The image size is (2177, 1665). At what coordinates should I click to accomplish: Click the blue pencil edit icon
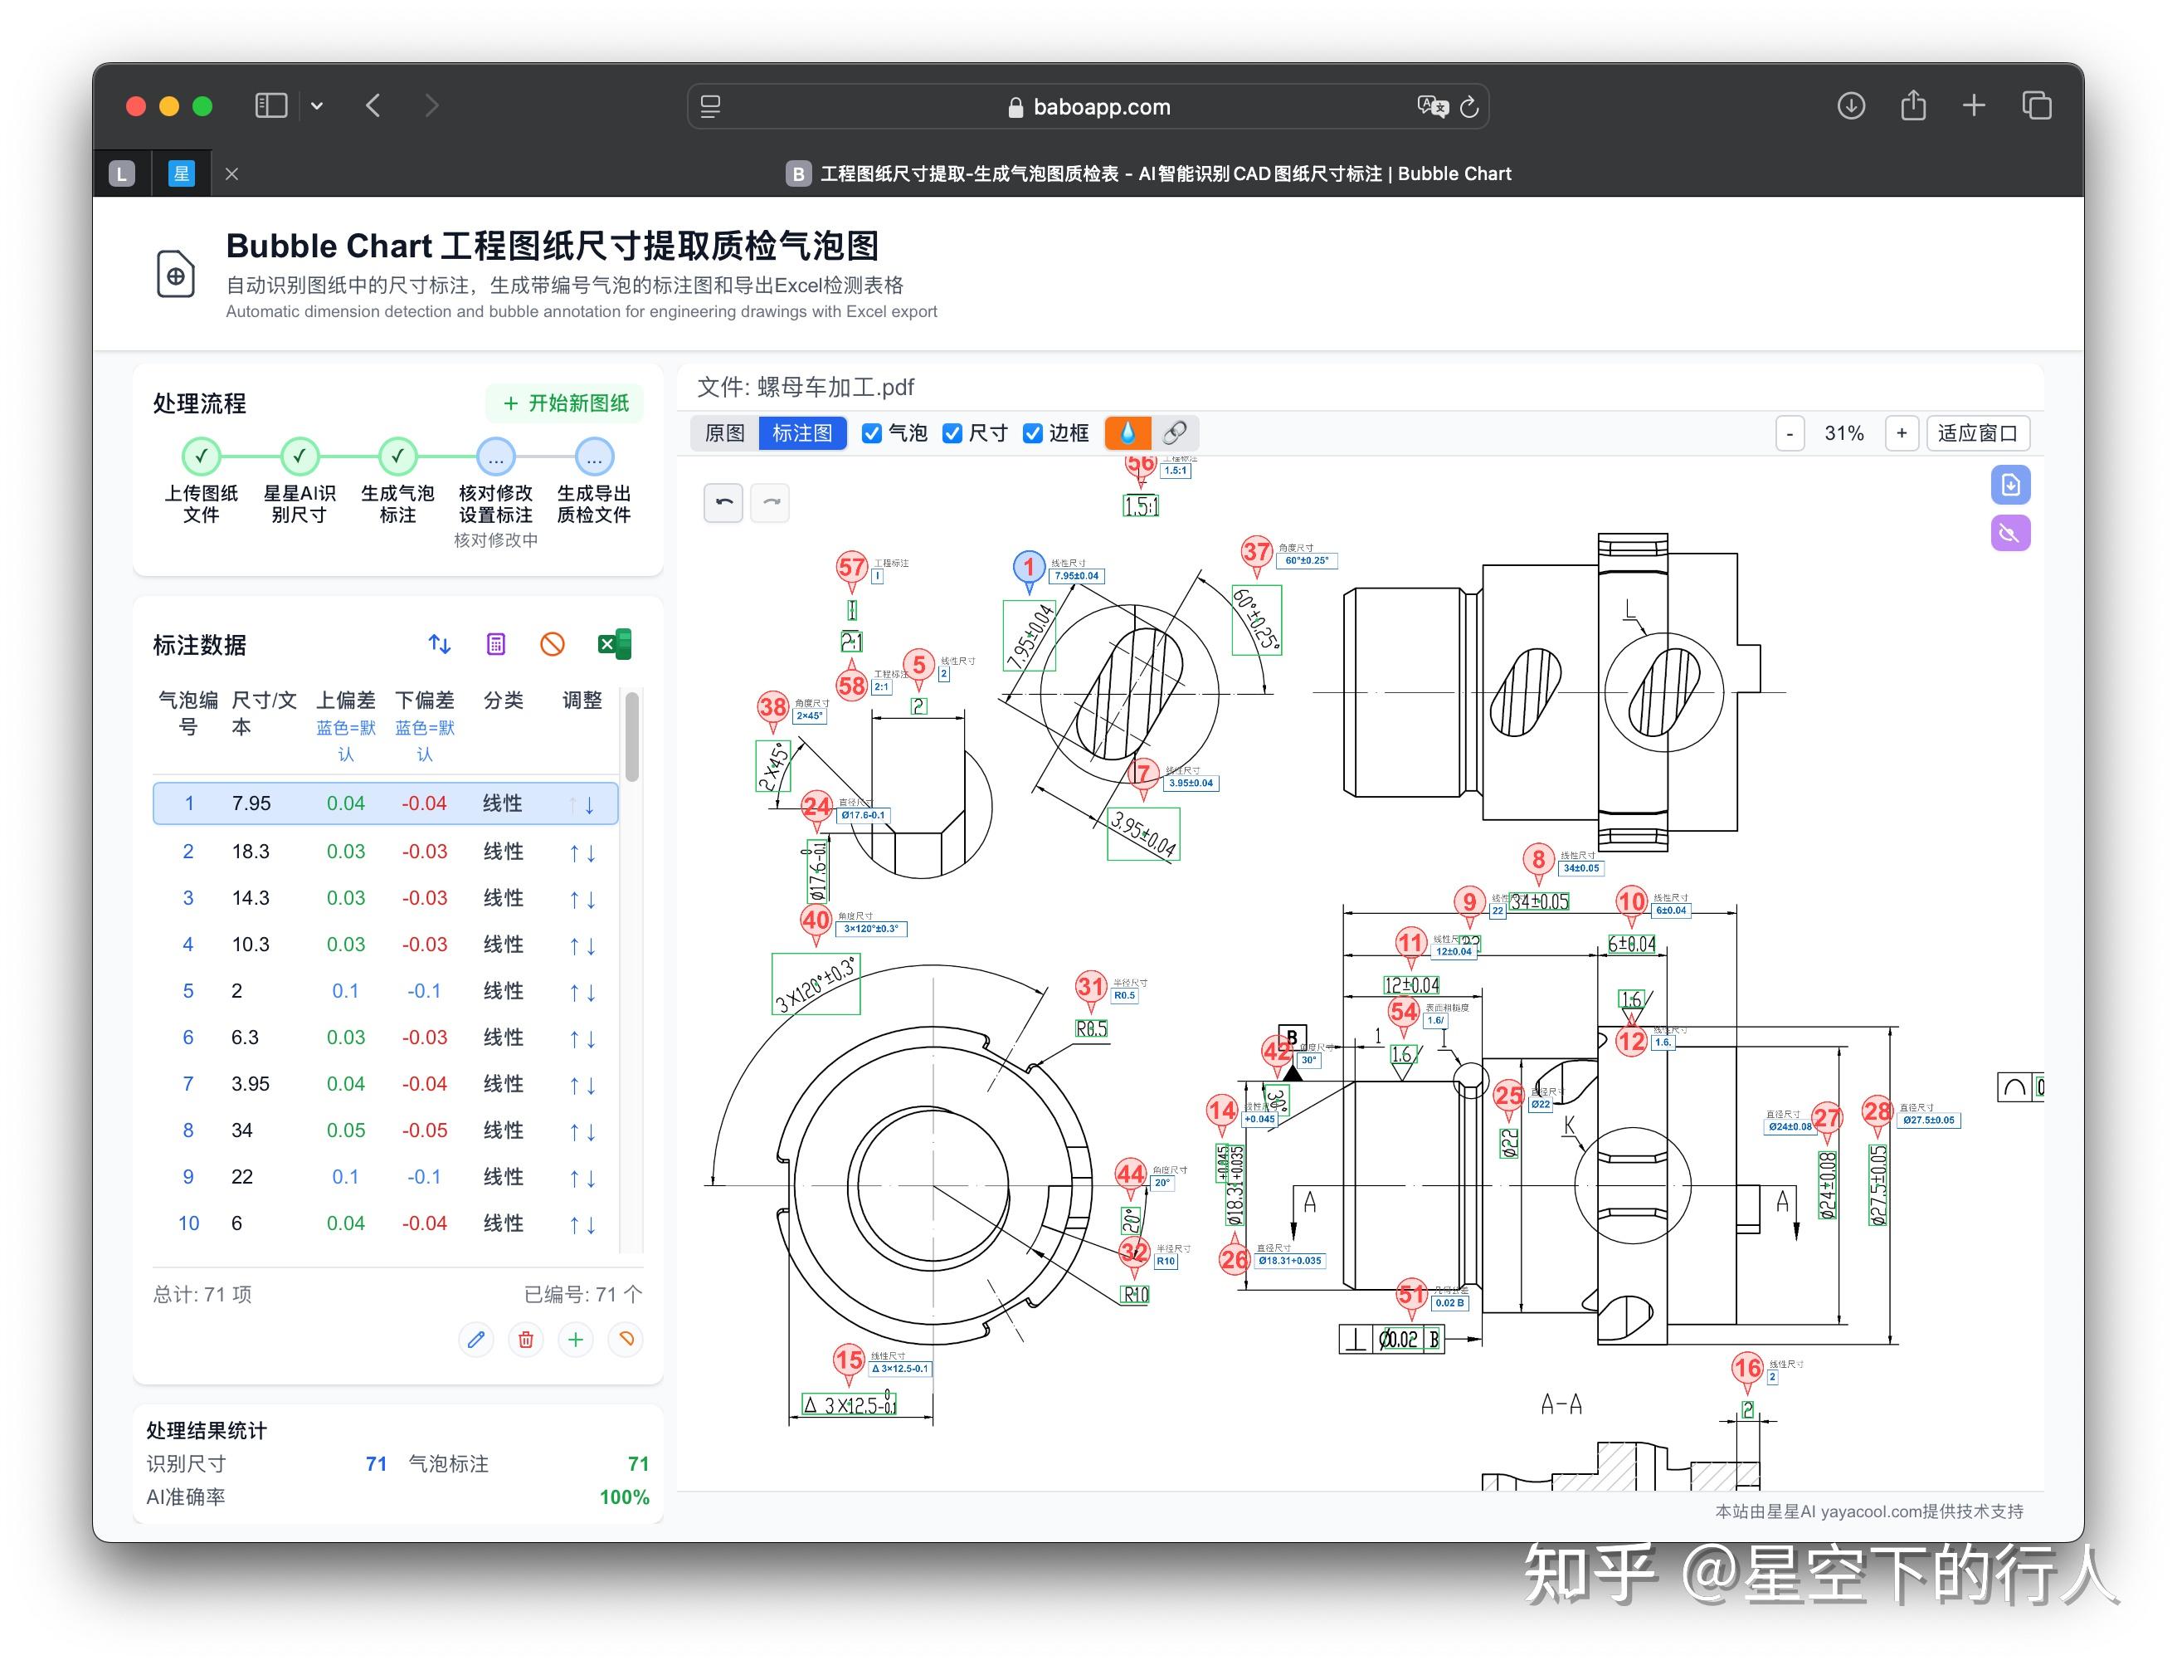[476, 1340]
